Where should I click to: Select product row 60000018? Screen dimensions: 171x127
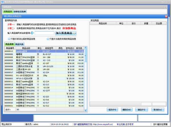point(44,97)
